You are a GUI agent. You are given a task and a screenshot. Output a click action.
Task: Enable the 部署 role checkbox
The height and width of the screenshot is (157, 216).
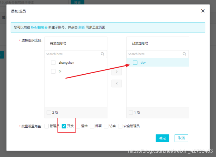(x=92, y=126)
